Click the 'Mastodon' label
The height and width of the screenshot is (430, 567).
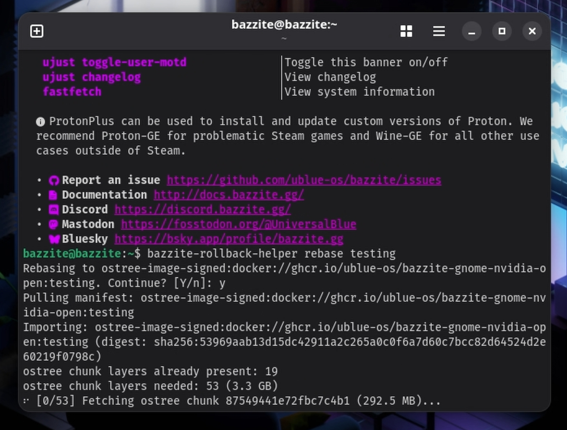(88, 224)
